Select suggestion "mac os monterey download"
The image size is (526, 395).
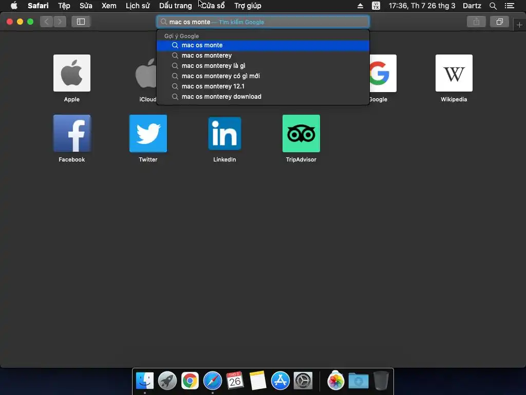tap(263, 97)
